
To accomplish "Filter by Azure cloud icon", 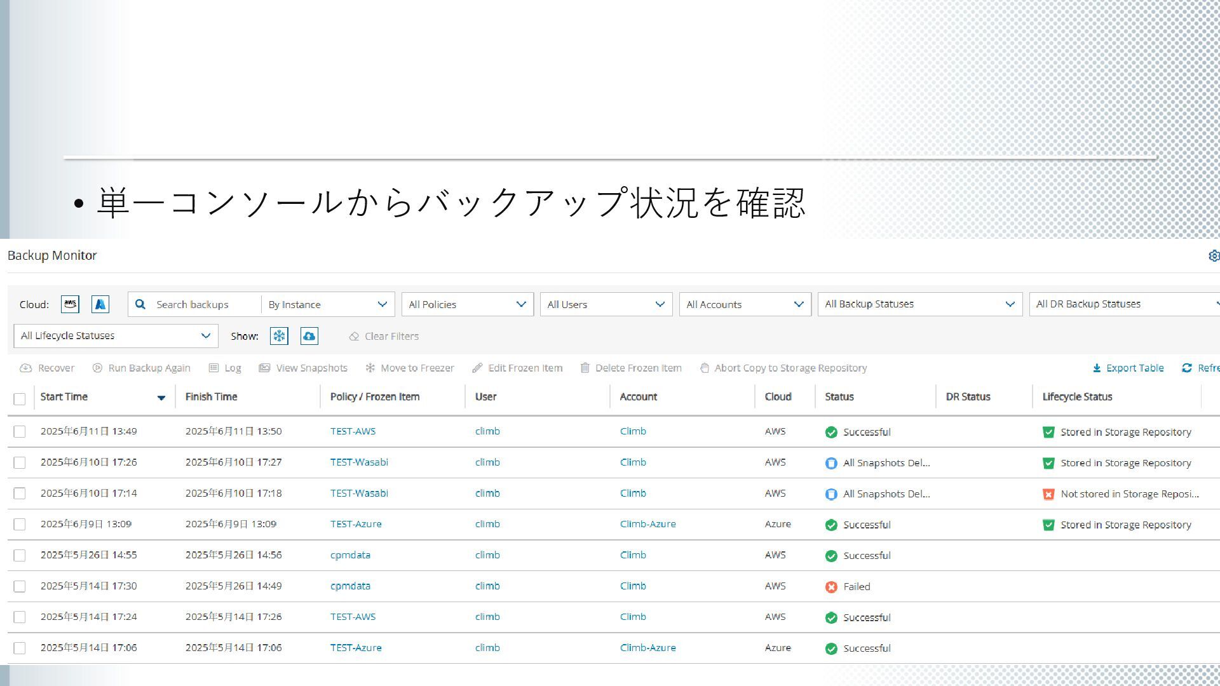I will click(x=100, y=304).
